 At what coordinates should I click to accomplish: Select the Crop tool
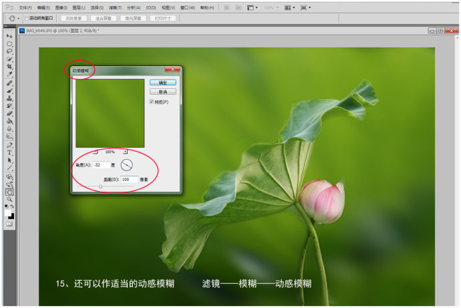click(9, 67)
